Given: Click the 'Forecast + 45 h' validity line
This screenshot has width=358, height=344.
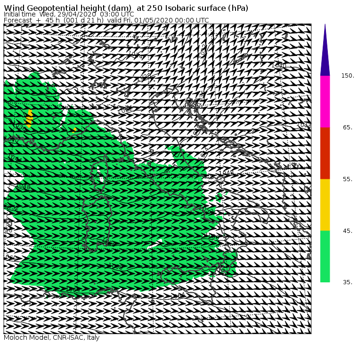Looking at the screenshot, I should [x=106, y=20].
